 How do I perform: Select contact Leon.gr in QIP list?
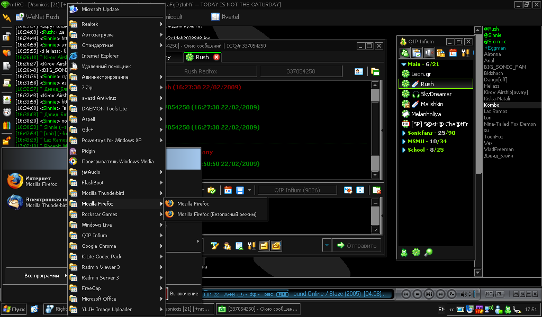[436, 74]
